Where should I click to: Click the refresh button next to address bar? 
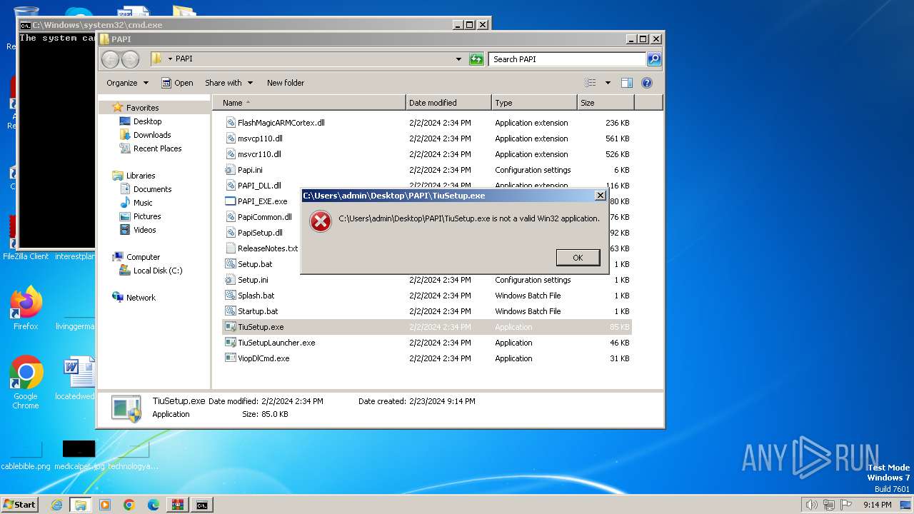click(x=476, y=59)
